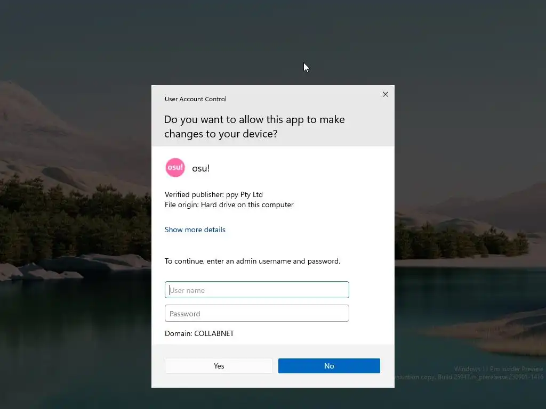Focus the User name field
The width and height of the screenshot is (546, 409).
coord(256,290)
